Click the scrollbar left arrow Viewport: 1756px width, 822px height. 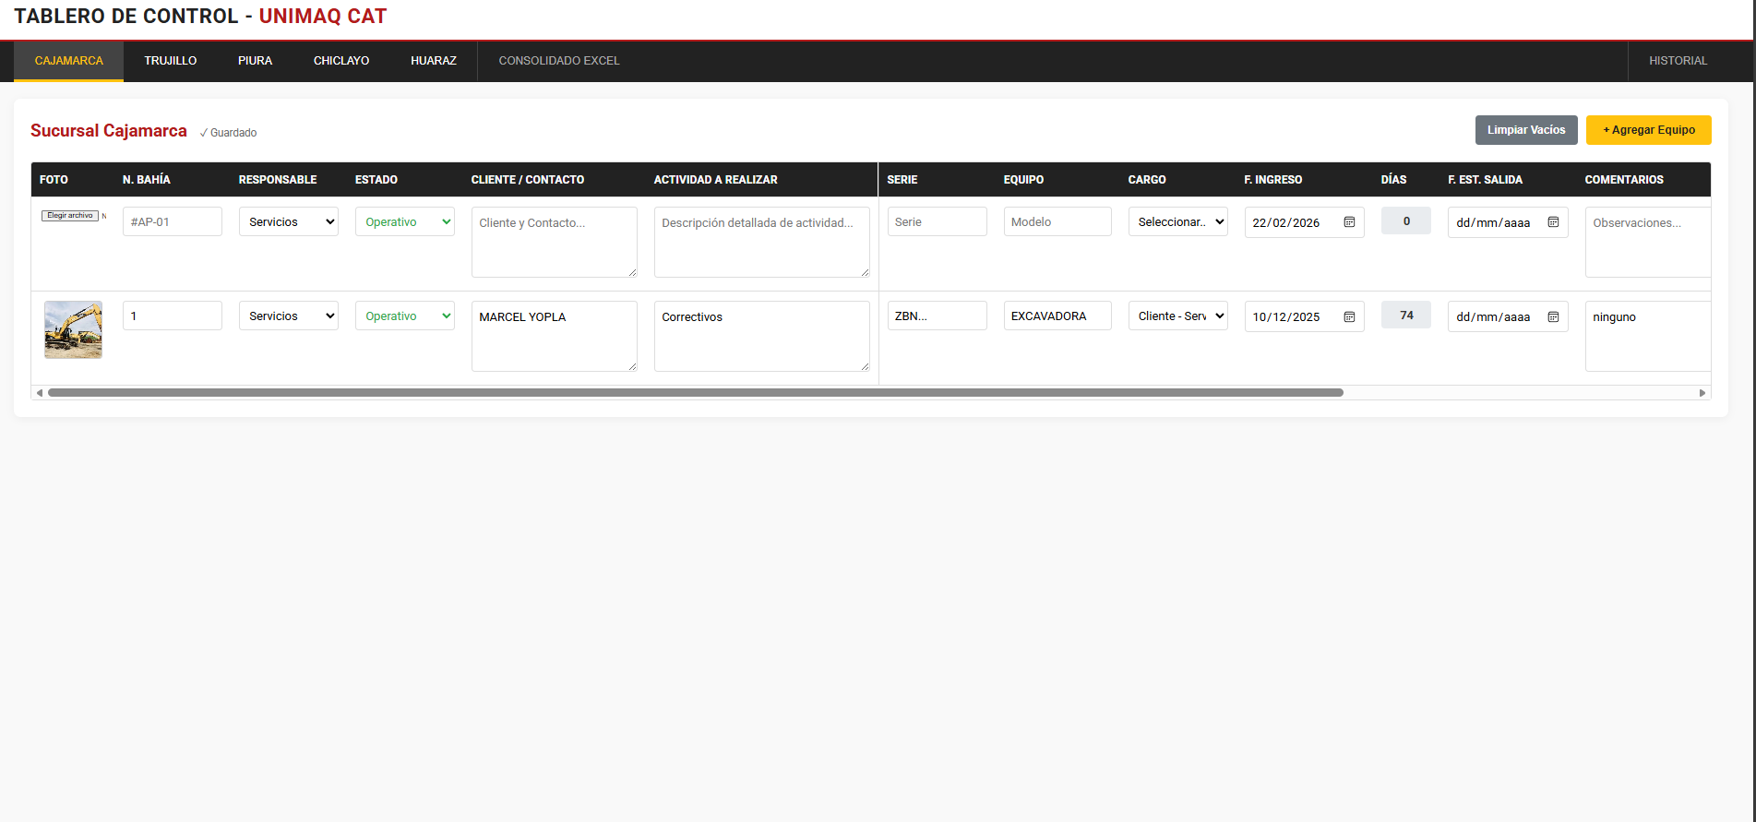[39, 393]
